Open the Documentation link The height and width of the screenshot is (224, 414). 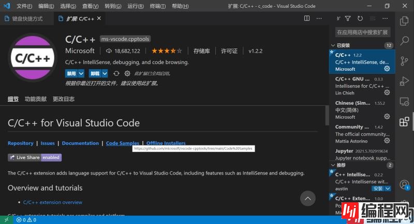(80, 143)
